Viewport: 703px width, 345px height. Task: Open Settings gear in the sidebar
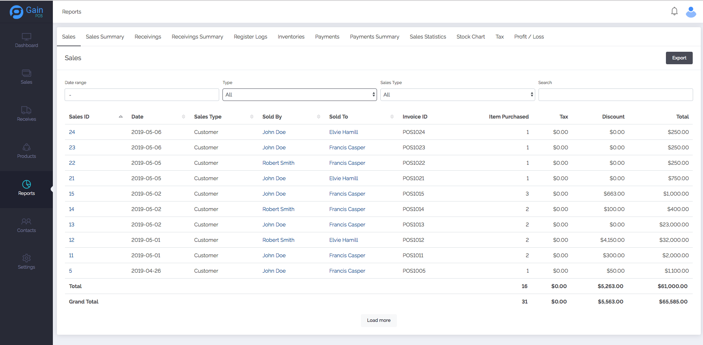tap(26, 258)
